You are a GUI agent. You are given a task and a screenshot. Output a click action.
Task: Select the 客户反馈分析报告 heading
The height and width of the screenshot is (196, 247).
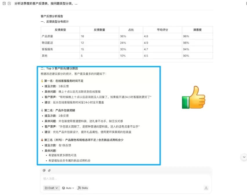click(52, 16)
